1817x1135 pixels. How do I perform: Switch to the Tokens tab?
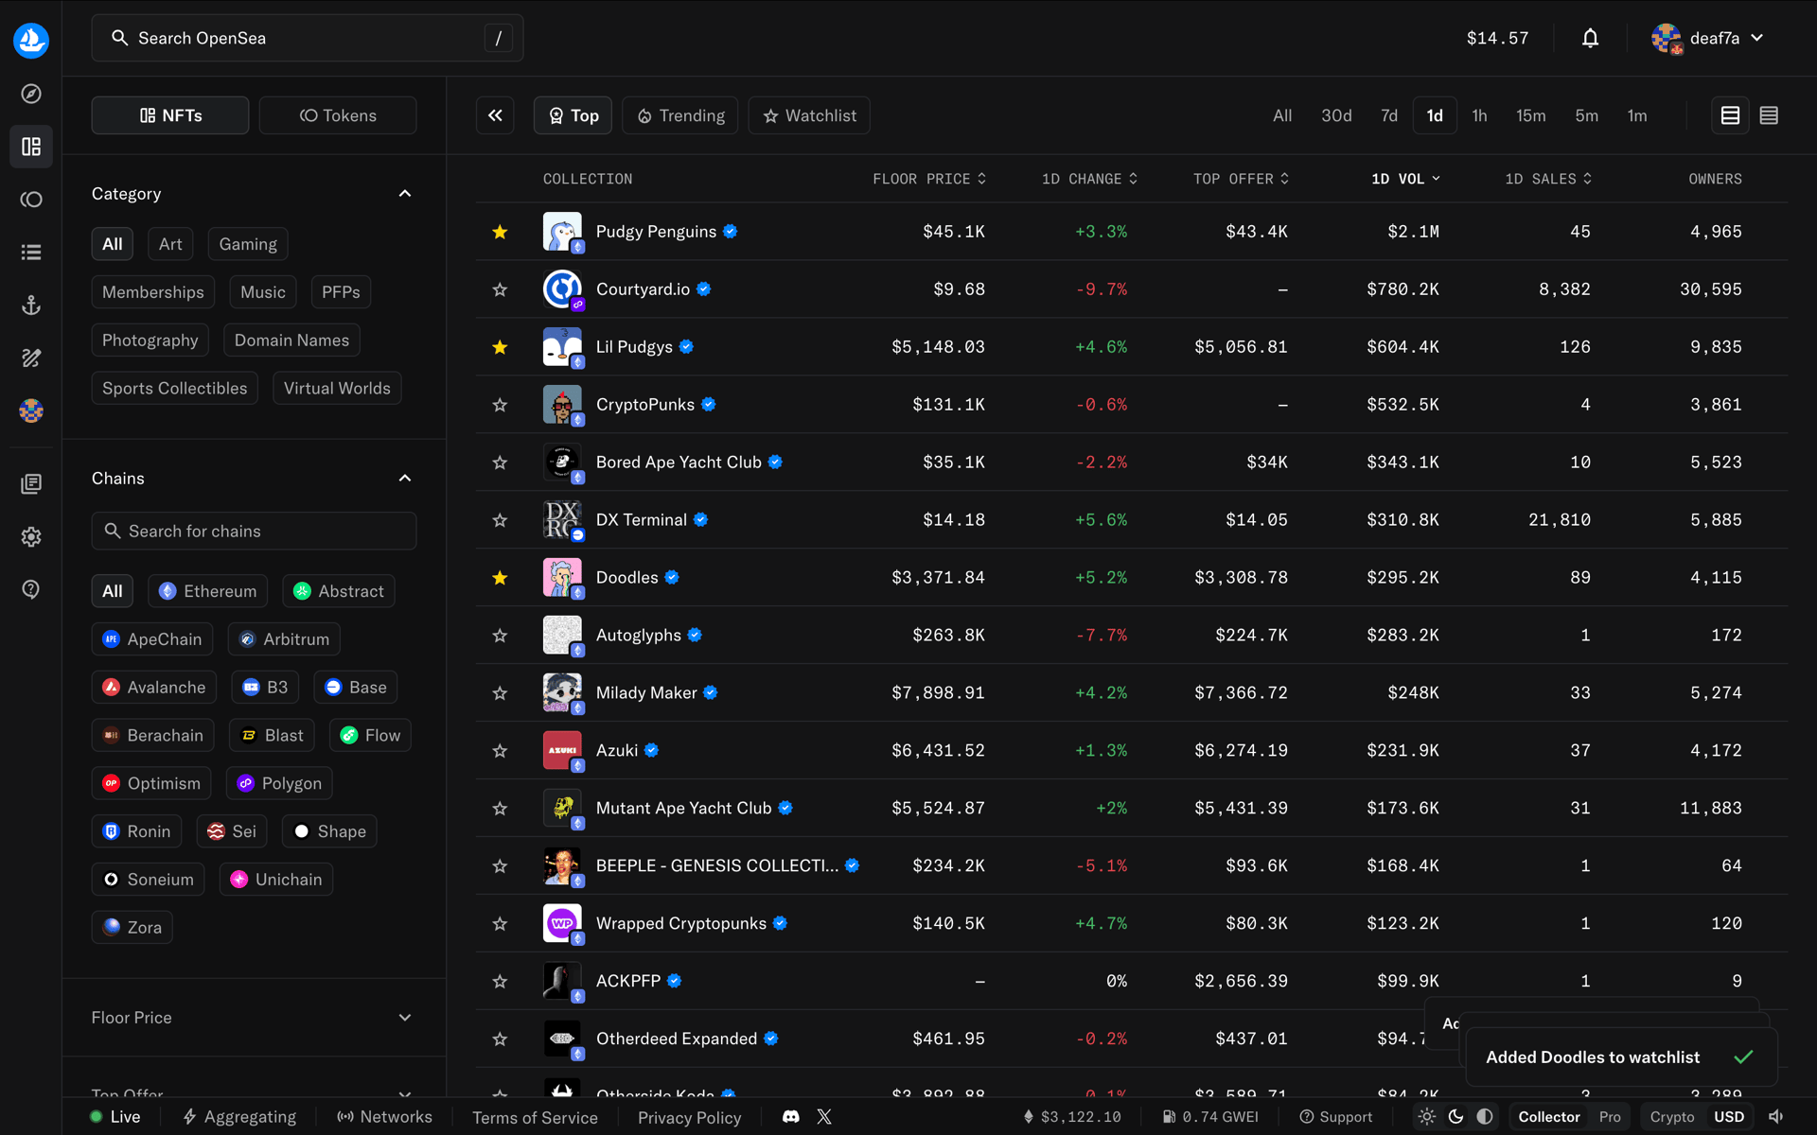[x=338, y=115]
